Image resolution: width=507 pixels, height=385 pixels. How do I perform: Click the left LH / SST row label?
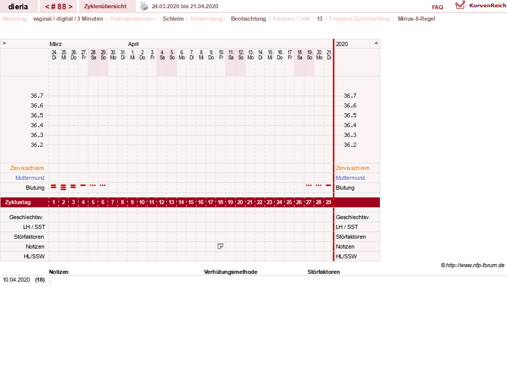[34, 227]
